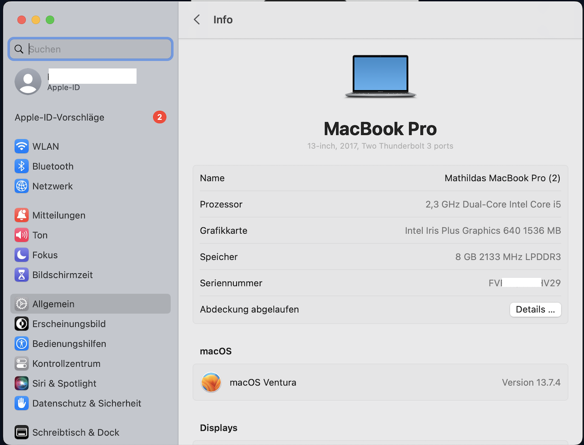This screenshot has width=584, height=445.
Task: Open Details for Abdeckung abgelaufen
Action: coord(535,309)
